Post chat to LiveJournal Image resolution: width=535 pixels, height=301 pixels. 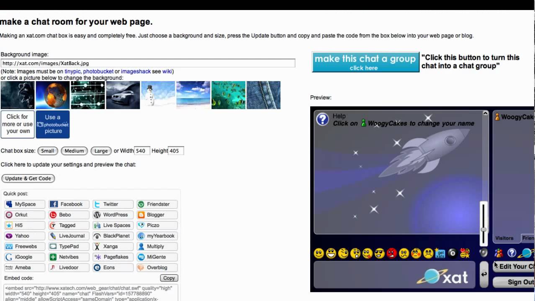click(x=69, y=236)
